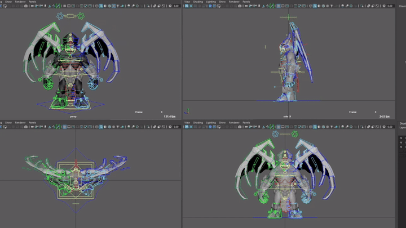Click smooth shade all icon in front view panel
The height and width of the screenshot is (228, 406).
(314, 127)
